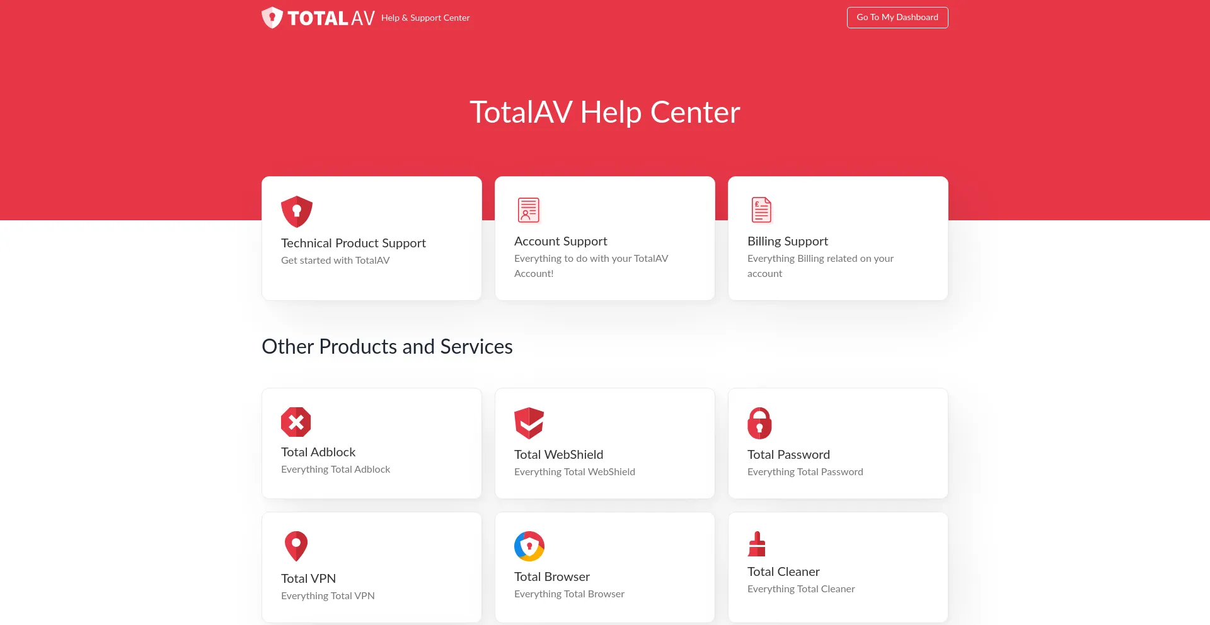Open the Total Cleaner title link
The image size is (1210, 625).
point(783,572)
